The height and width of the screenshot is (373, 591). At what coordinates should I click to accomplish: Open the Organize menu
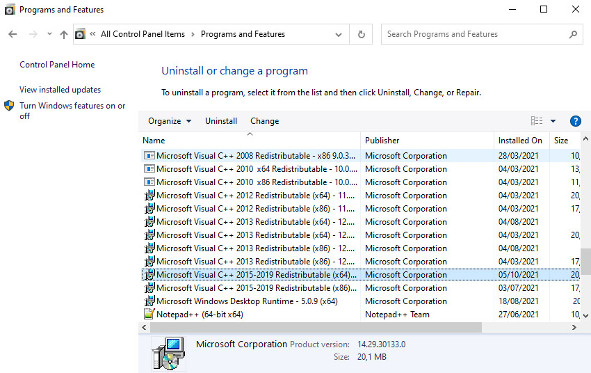170,121
